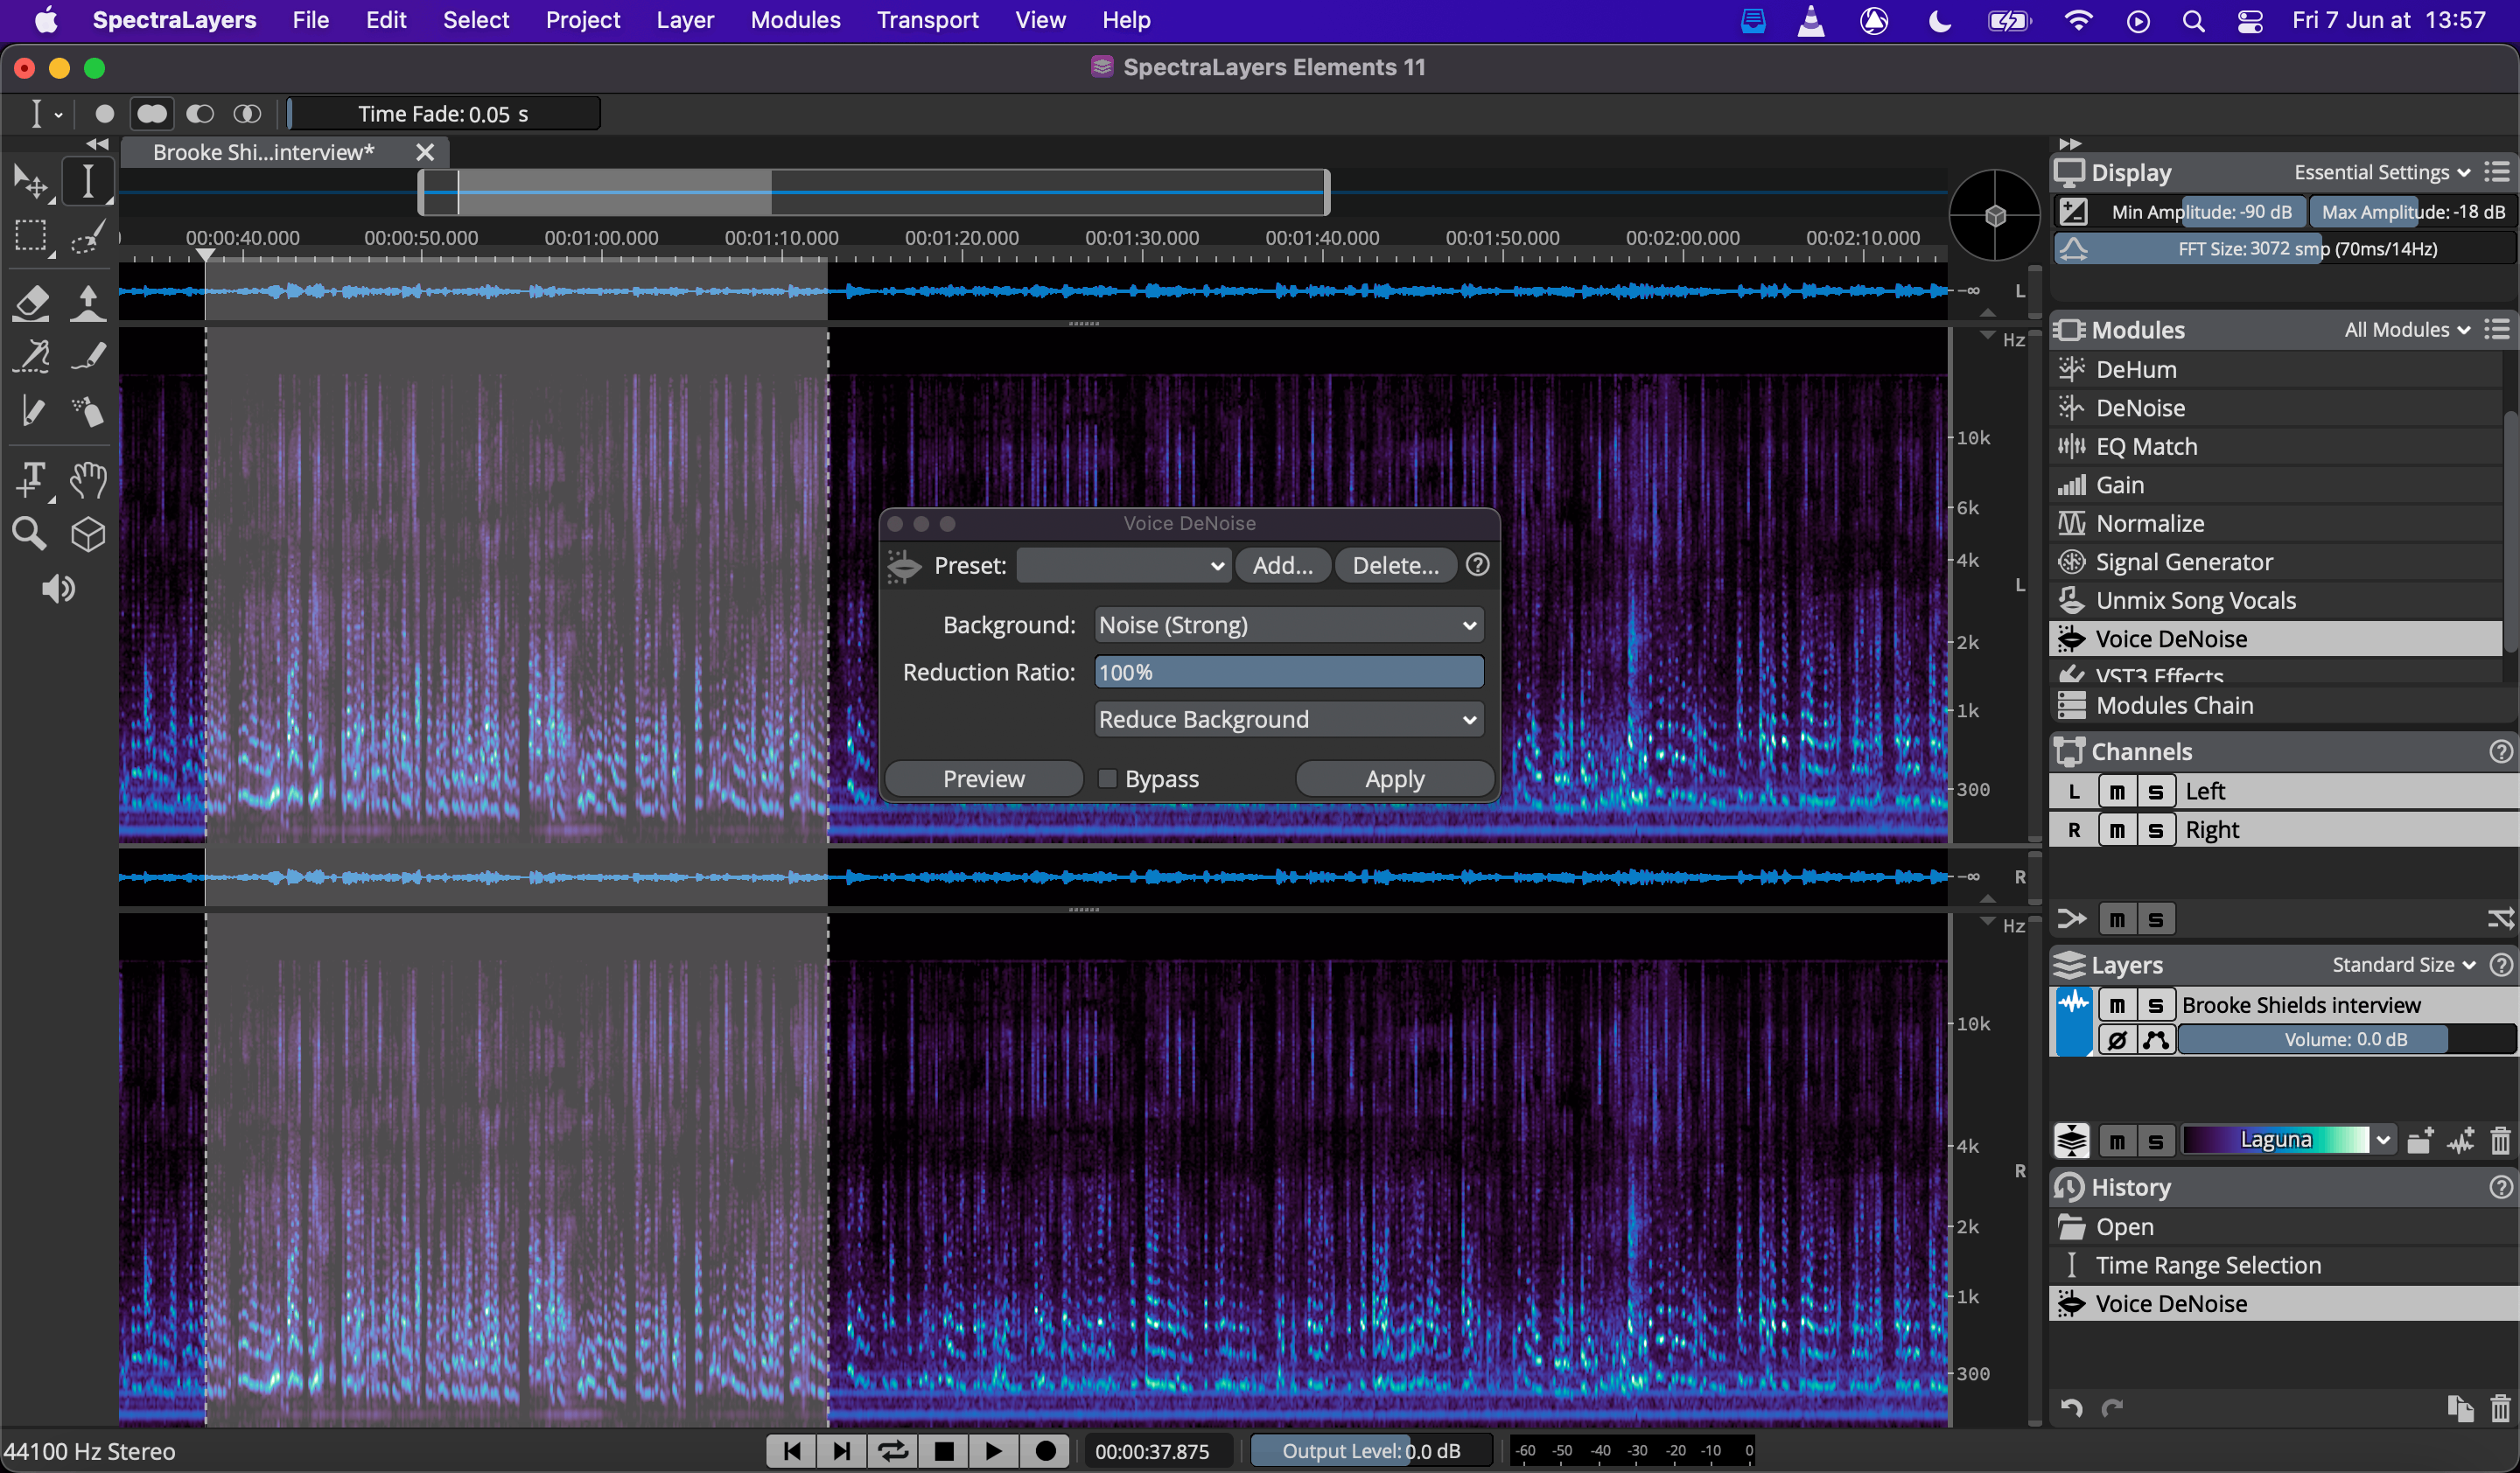Viewport: 2520px width, 1473px height.
Task: Open the Transport menu
Action: point(927,20)
